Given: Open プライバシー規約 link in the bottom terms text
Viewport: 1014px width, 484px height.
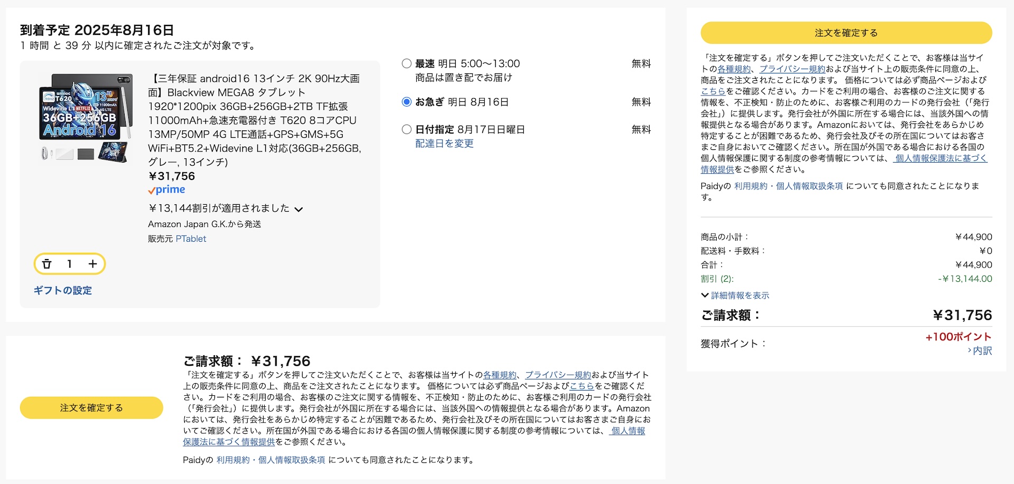Looking at the screenshot, I should point(558,375).
